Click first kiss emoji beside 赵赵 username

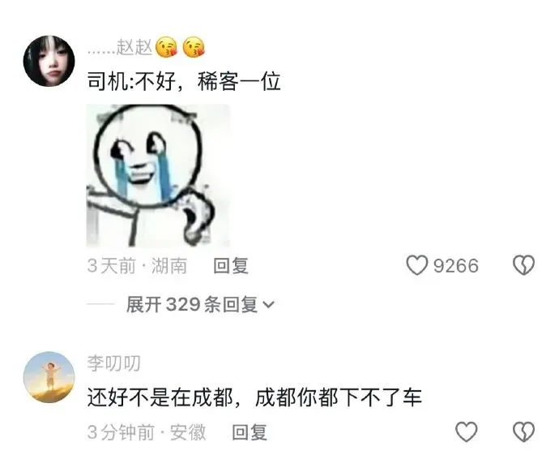pyautogui.click(x=167, y=48)
